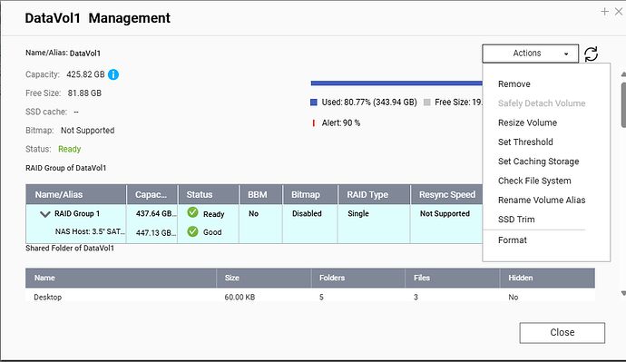Click the Capac... column header
Viewport: 626px width, 362px height.
pyautogui.click(x=152, y=195)
